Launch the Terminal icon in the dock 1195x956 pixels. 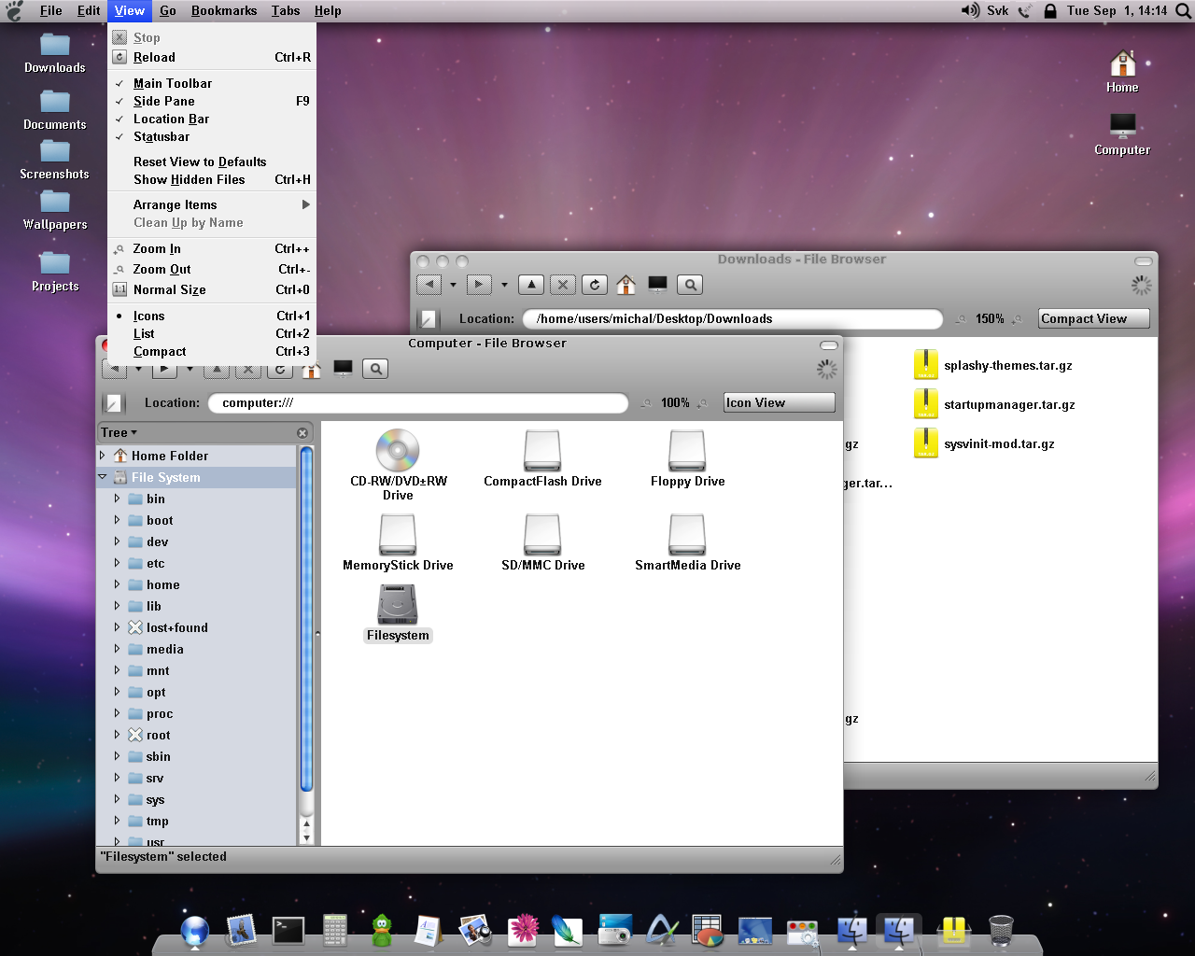(x=288, y=930)
